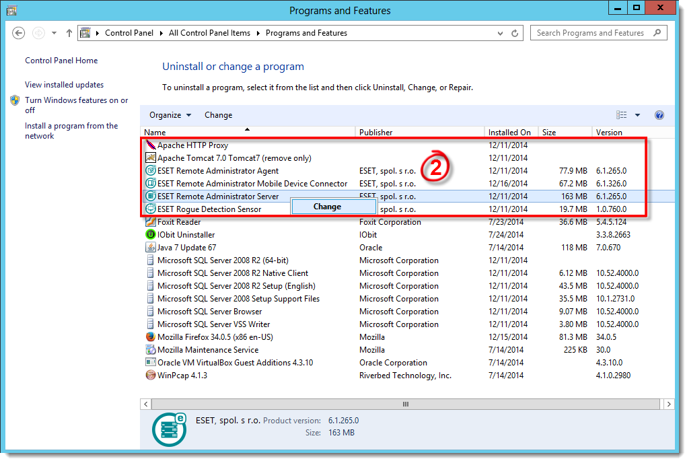Click the change view icon
Viewport: 685px width, 459px height.
621,115
